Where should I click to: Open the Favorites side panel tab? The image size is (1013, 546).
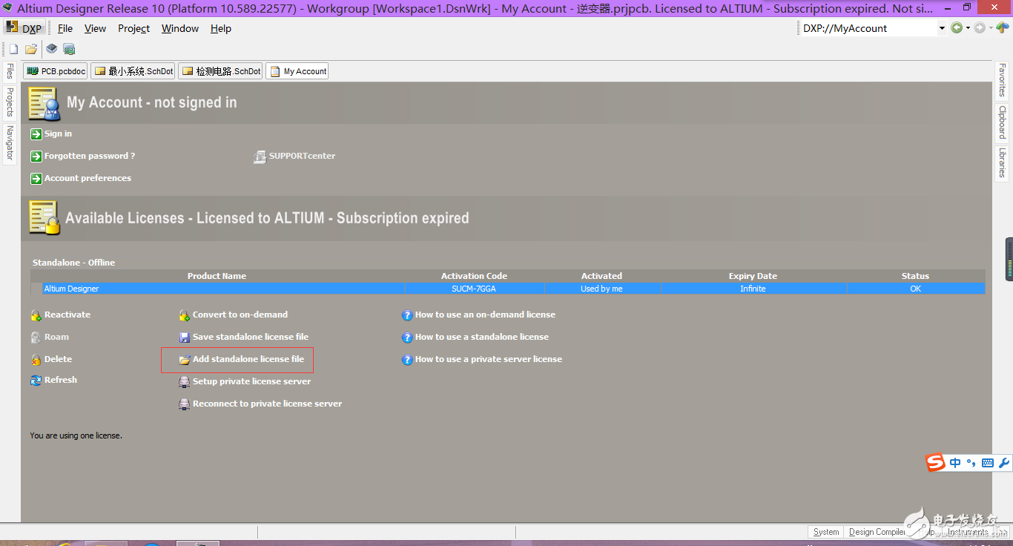(1002, 80)
